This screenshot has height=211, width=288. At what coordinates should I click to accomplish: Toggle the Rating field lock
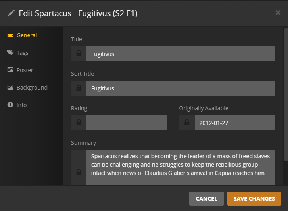pyautogui.click(x=79, y=123)
